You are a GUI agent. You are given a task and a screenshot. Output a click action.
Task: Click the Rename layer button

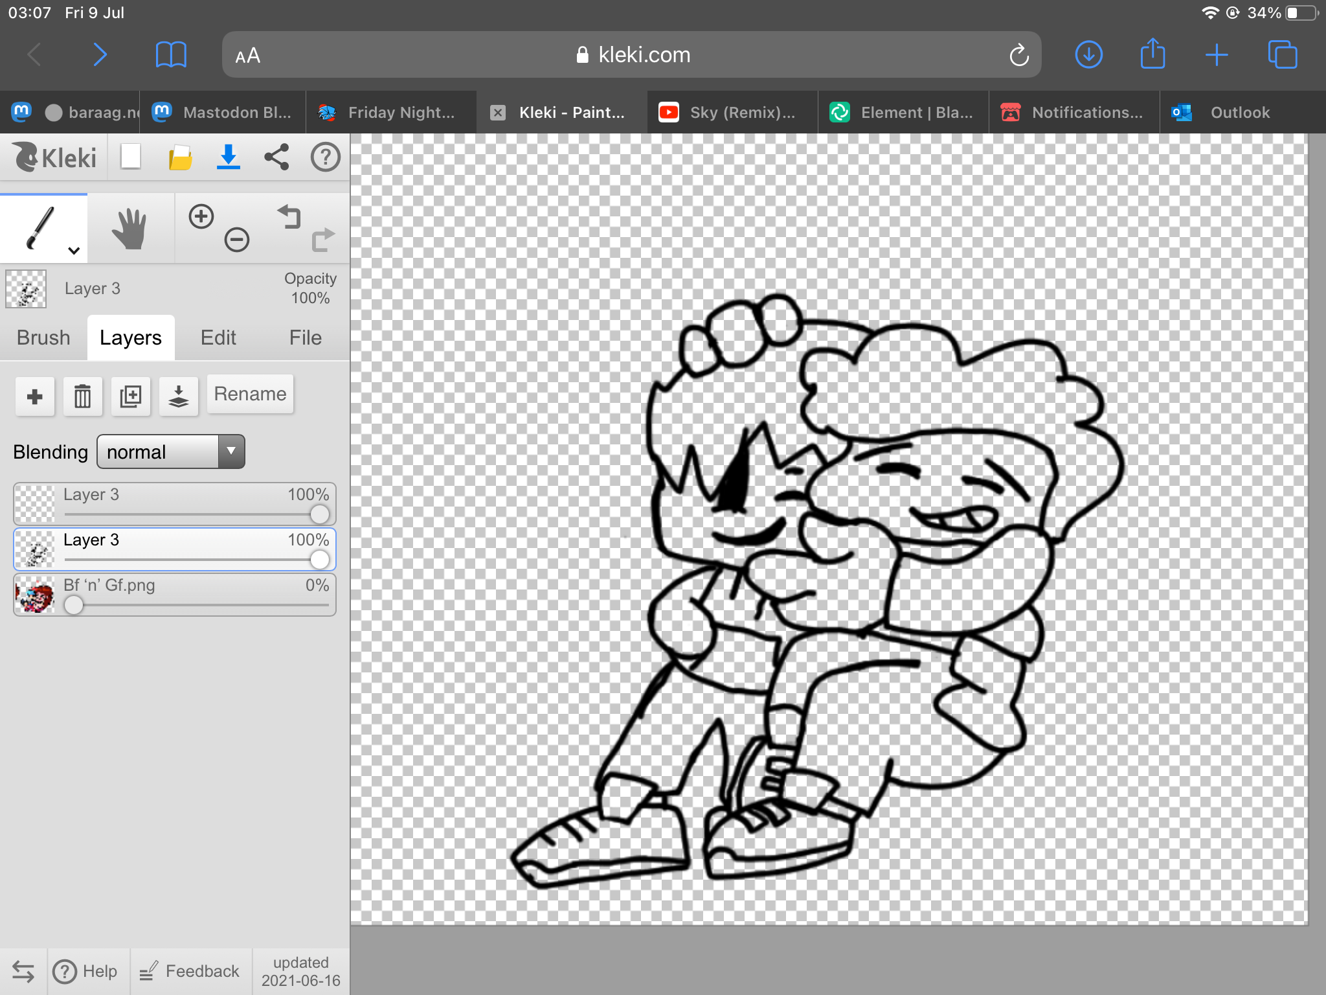click(250, 394)
